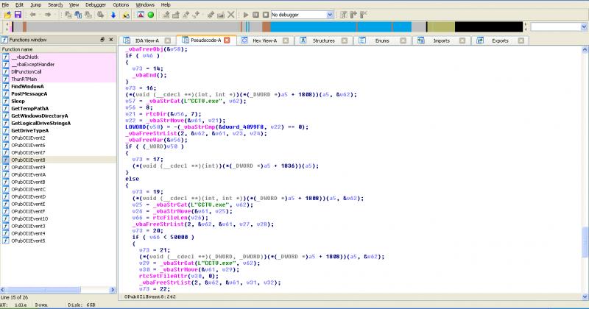
Task: Click the Function name column header
Action: (x=58, y=49)
